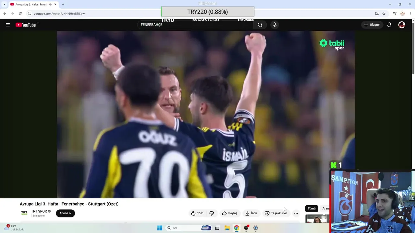This screenshot has height=233, width=415.
Task: Open Chrome profile avatar
Action: coord(402,14)
